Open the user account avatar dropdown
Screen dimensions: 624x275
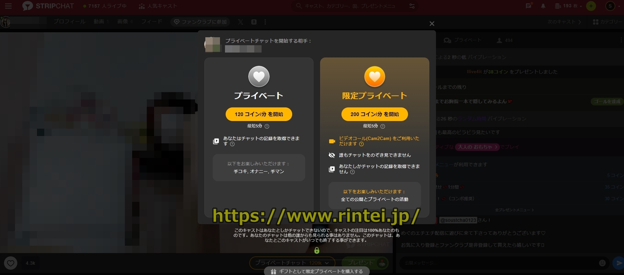(x=612, y=6)
